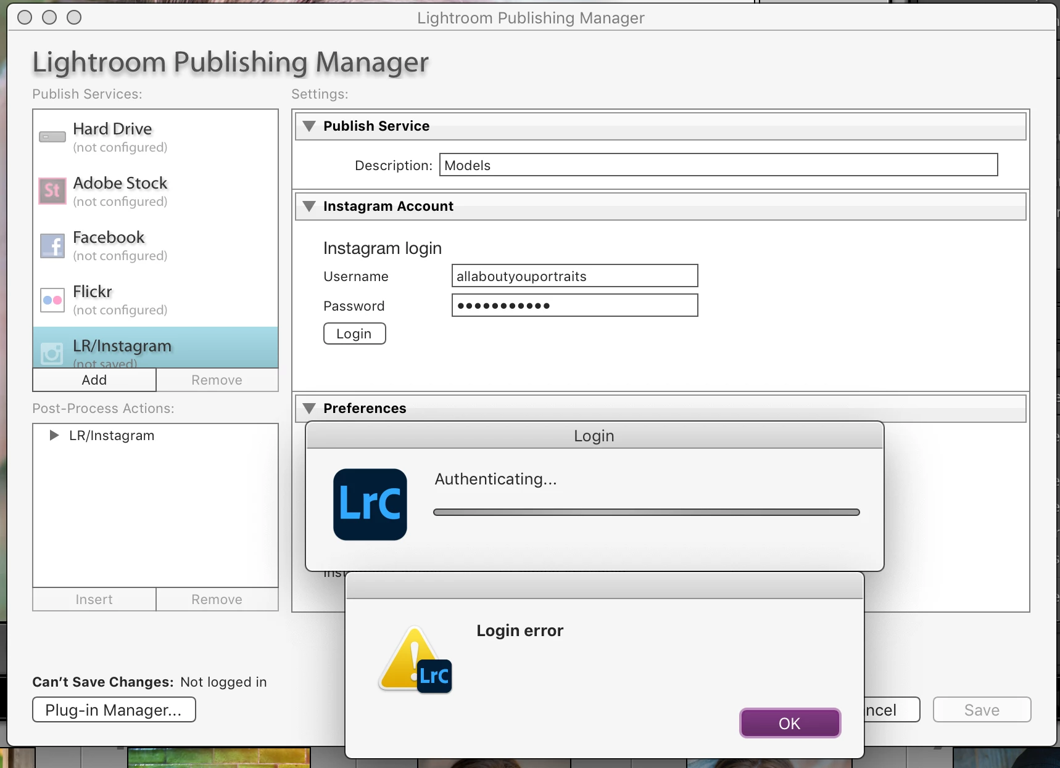The width and height of the screenshot is (1060, 768).
Task: Click the warning icon in Login error dialog
Action: point(415,660)
